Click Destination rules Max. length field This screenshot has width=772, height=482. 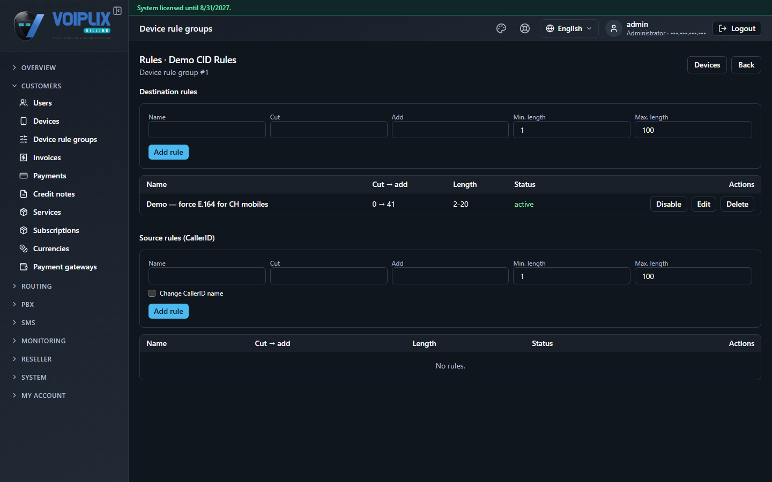[693, 130]
